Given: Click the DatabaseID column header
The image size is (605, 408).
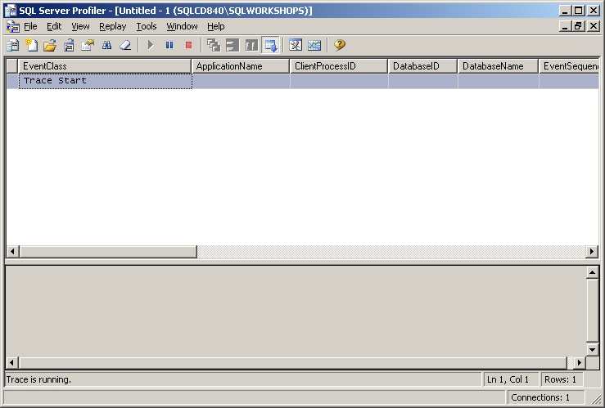Looking at the screenshot, I should (x=423, y=66).
